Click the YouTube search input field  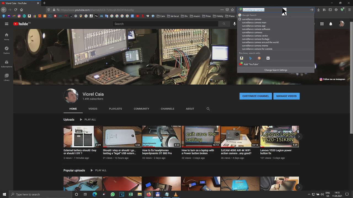coord(165,24)
